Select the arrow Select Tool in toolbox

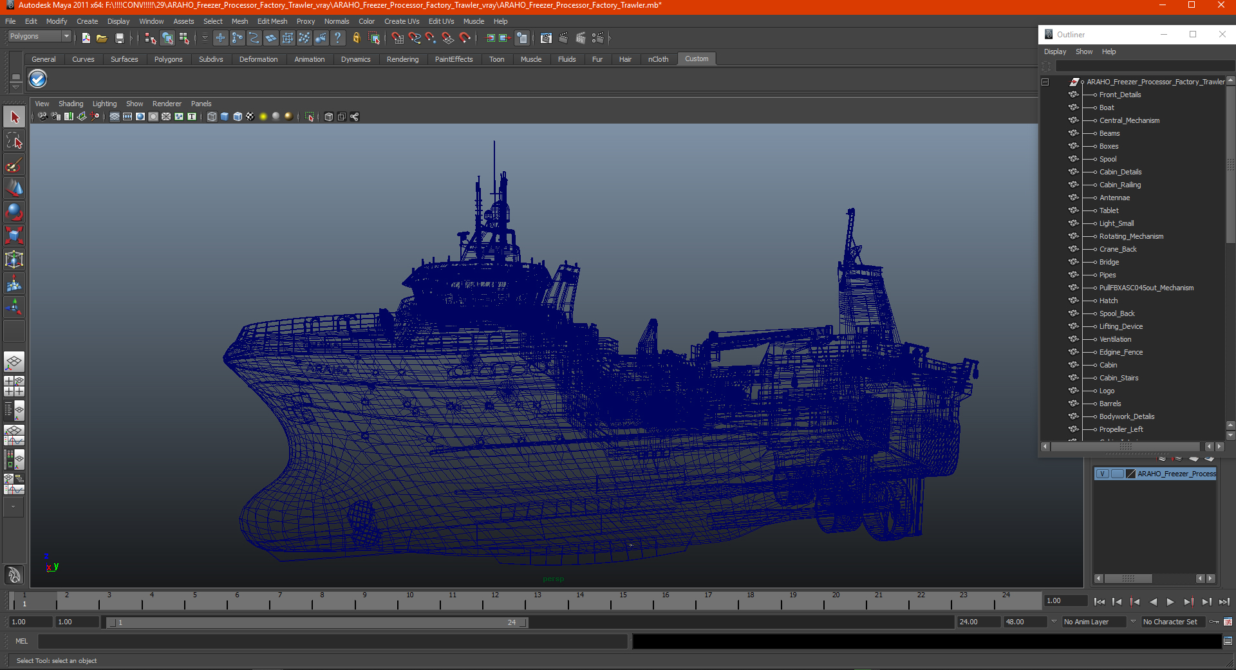(14, 117)
